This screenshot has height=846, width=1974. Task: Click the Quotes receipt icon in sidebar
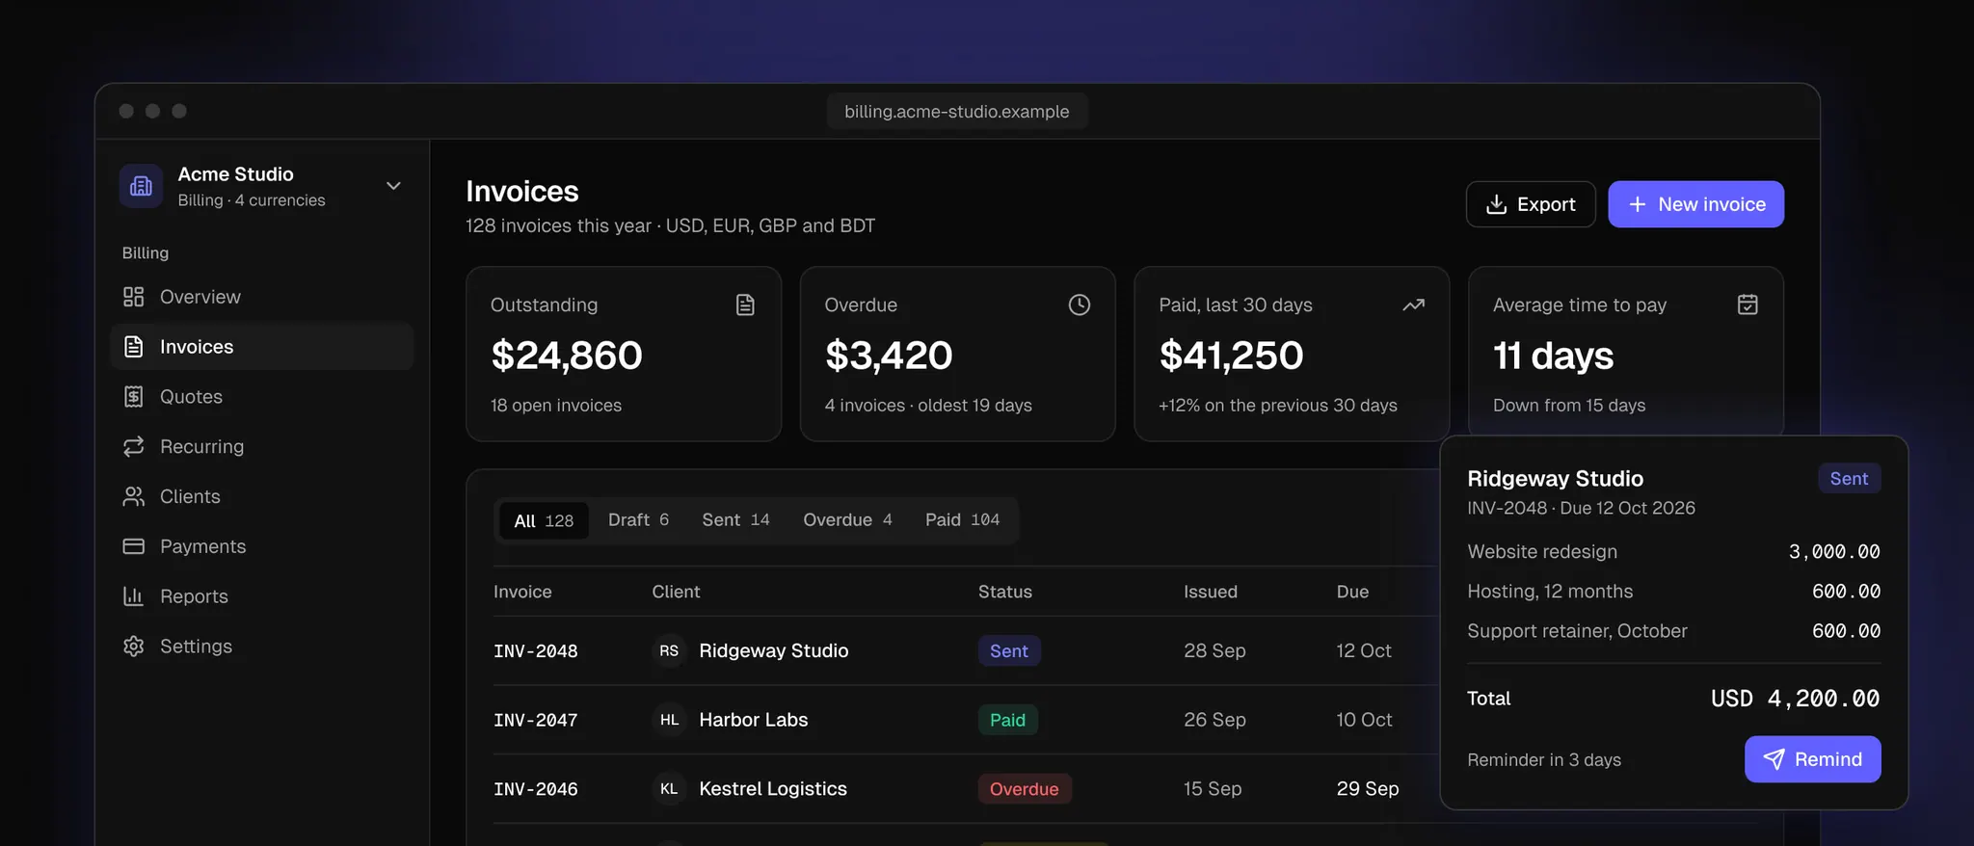[133, 397]
